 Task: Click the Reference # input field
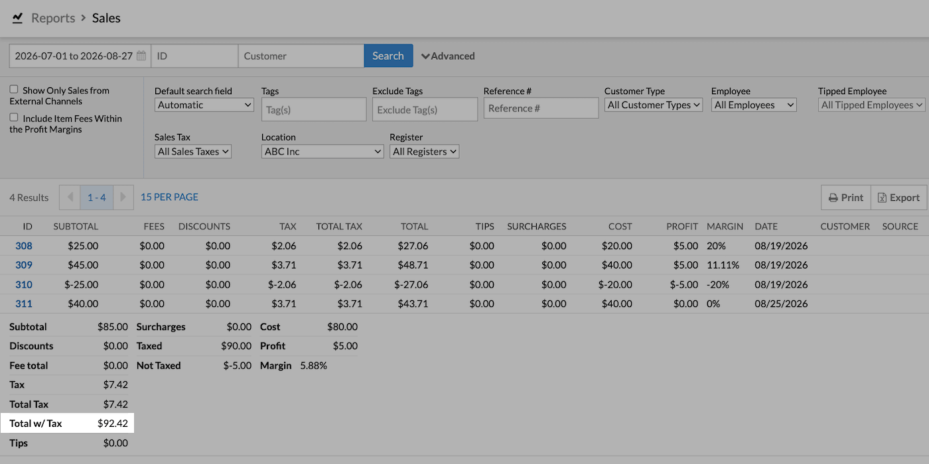541,108
